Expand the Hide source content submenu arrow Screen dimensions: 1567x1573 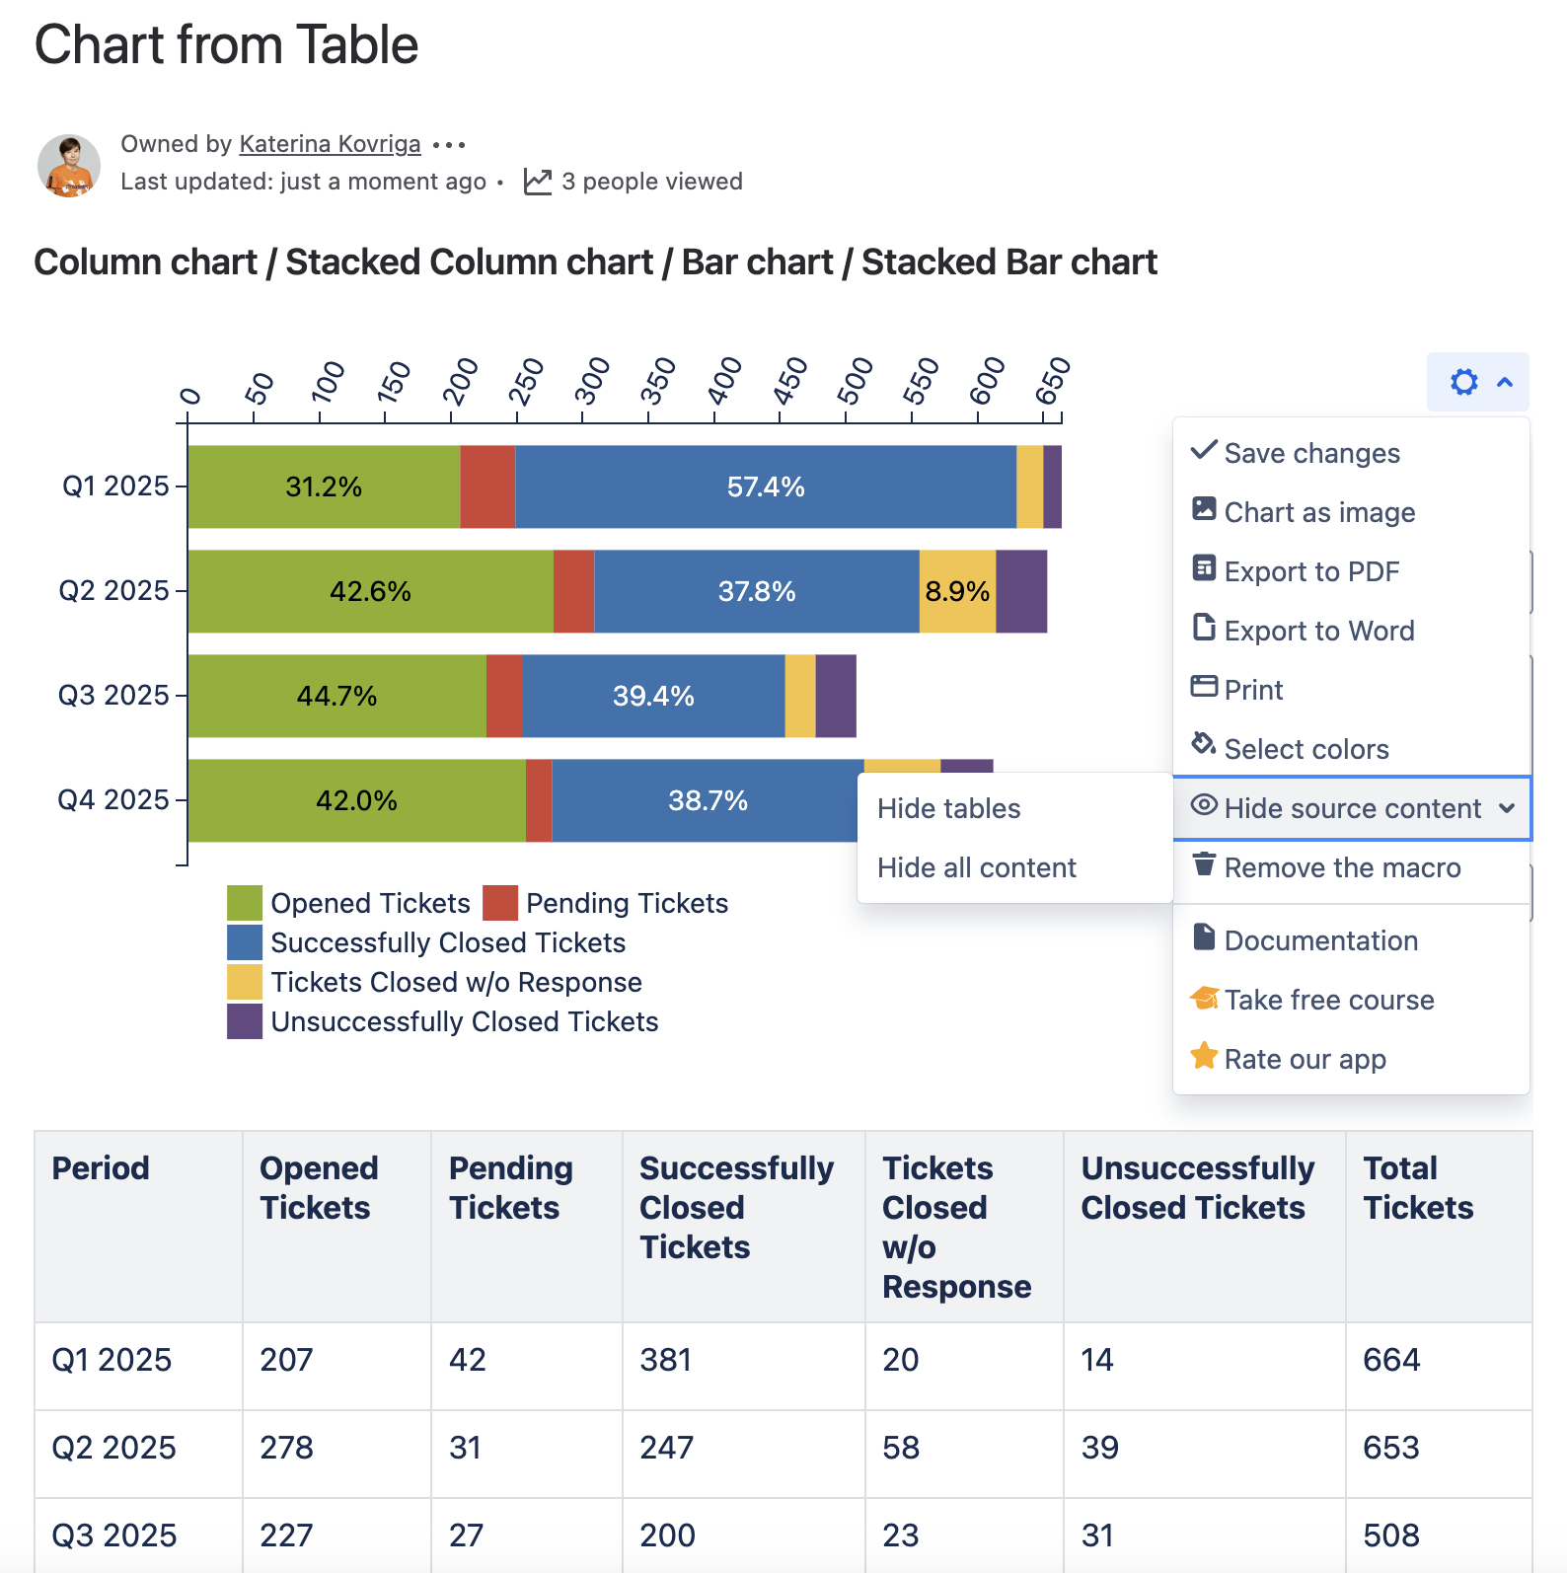coord(1507,808)
